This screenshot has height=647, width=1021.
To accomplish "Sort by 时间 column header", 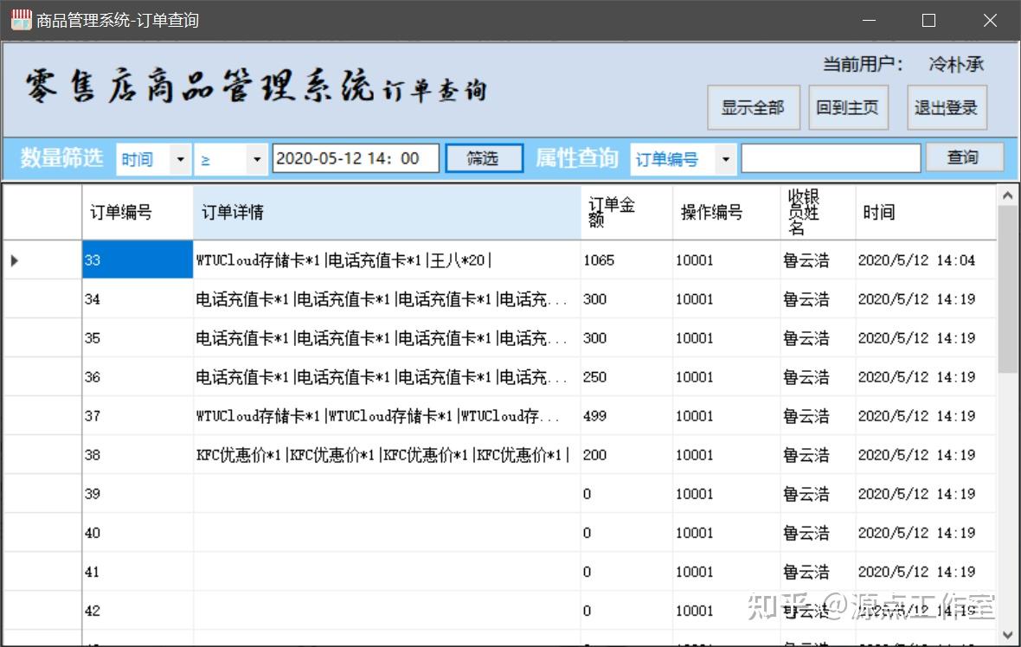I will coord(926,212).
